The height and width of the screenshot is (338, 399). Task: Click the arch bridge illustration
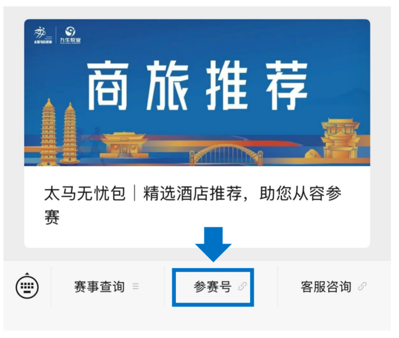[227, 154]
